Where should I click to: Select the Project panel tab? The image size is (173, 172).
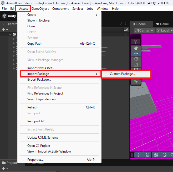10,163
